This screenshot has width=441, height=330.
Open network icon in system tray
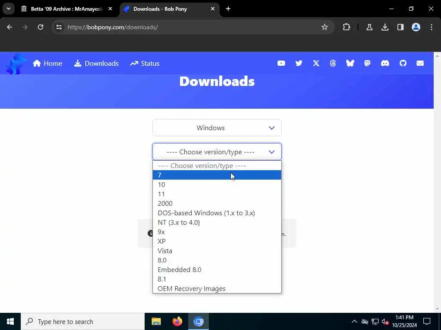(375, 321)
